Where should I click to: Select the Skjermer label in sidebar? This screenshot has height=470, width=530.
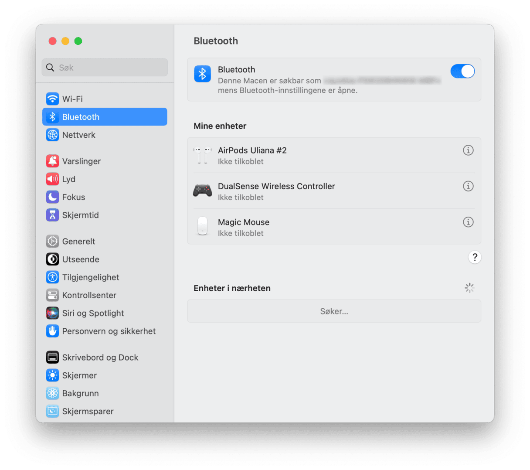click(79, 375)
